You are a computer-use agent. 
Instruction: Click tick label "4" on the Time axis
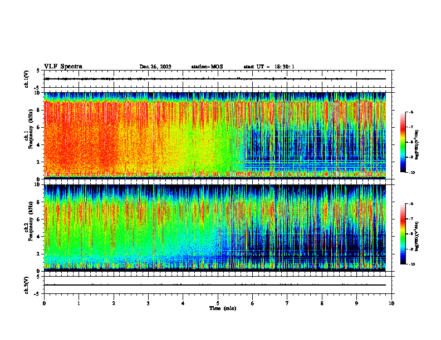[183, 303]
